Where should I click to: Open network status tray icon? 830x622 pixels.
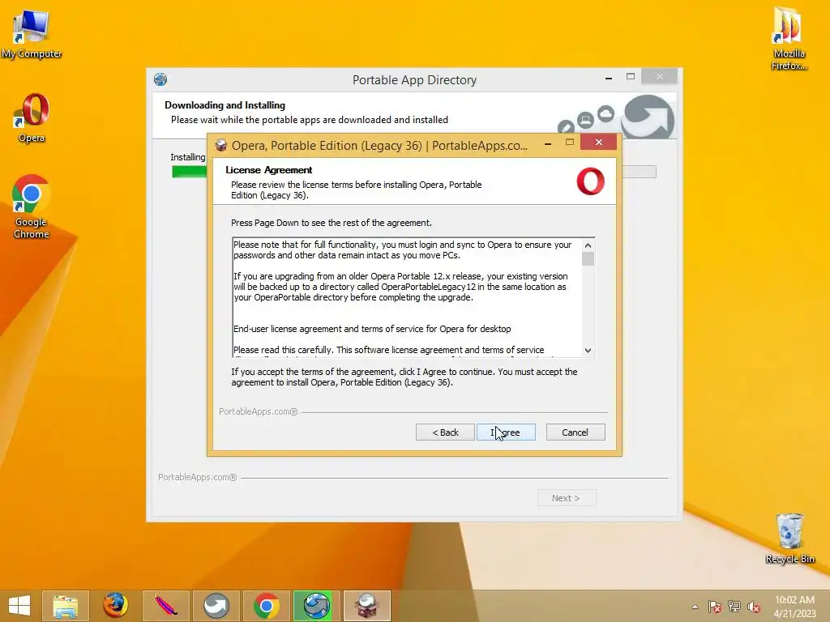click(734, 607)
